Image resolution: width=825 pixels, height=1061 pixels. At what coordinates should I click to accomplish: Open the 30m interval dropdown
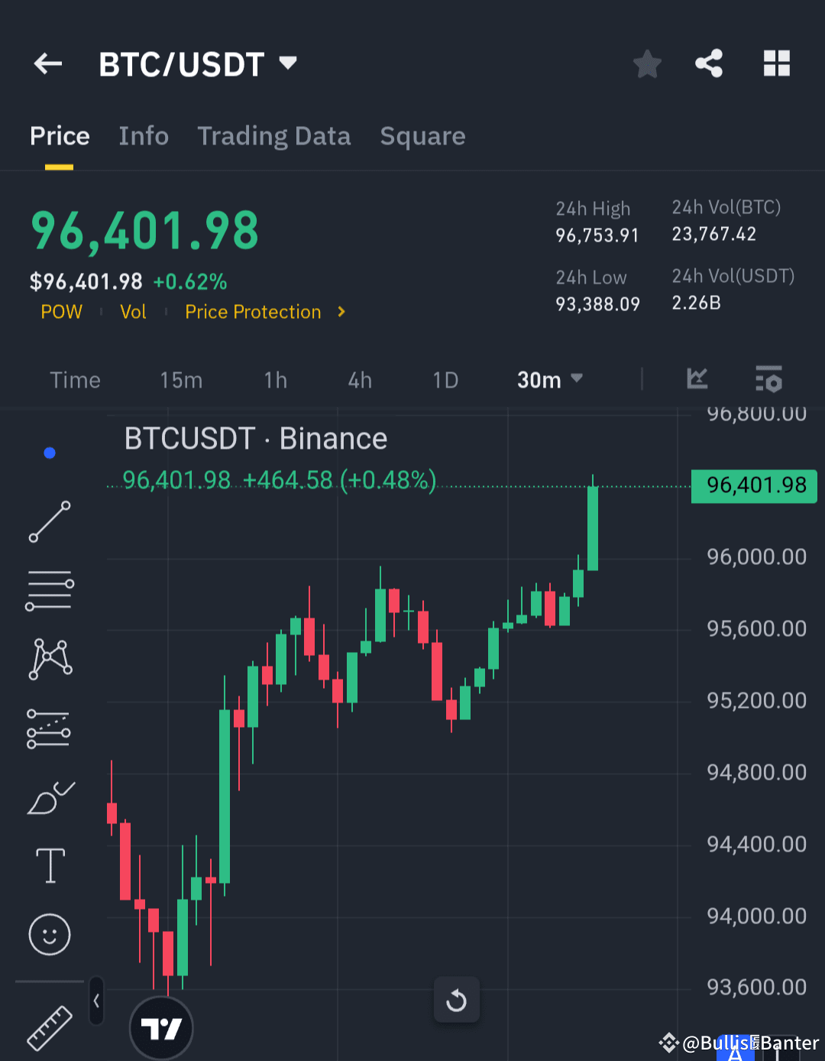pyautogui.click(x=549, y=379)
